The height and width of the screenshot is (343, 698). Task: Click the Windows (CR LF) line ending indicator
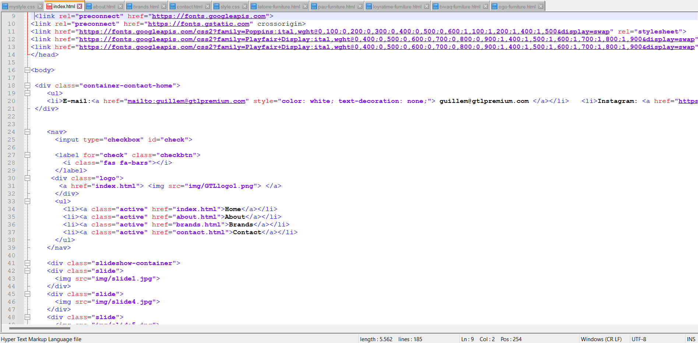point(601,339)
